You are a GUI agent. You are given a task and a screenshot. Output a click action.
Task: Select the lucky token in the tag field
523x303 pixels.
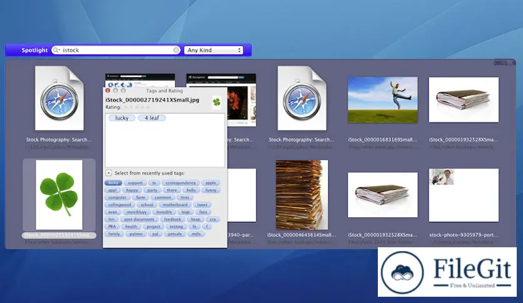tap(122, 118)
